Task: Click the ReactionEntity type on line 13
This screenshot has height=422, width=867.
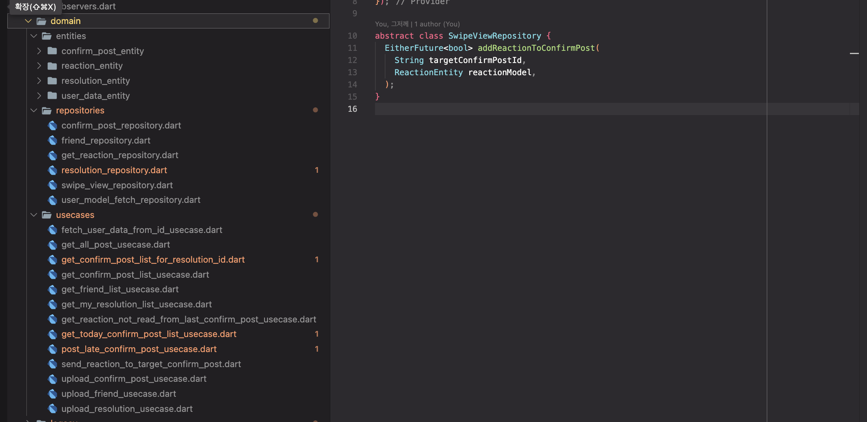Action: click(428, 72)
